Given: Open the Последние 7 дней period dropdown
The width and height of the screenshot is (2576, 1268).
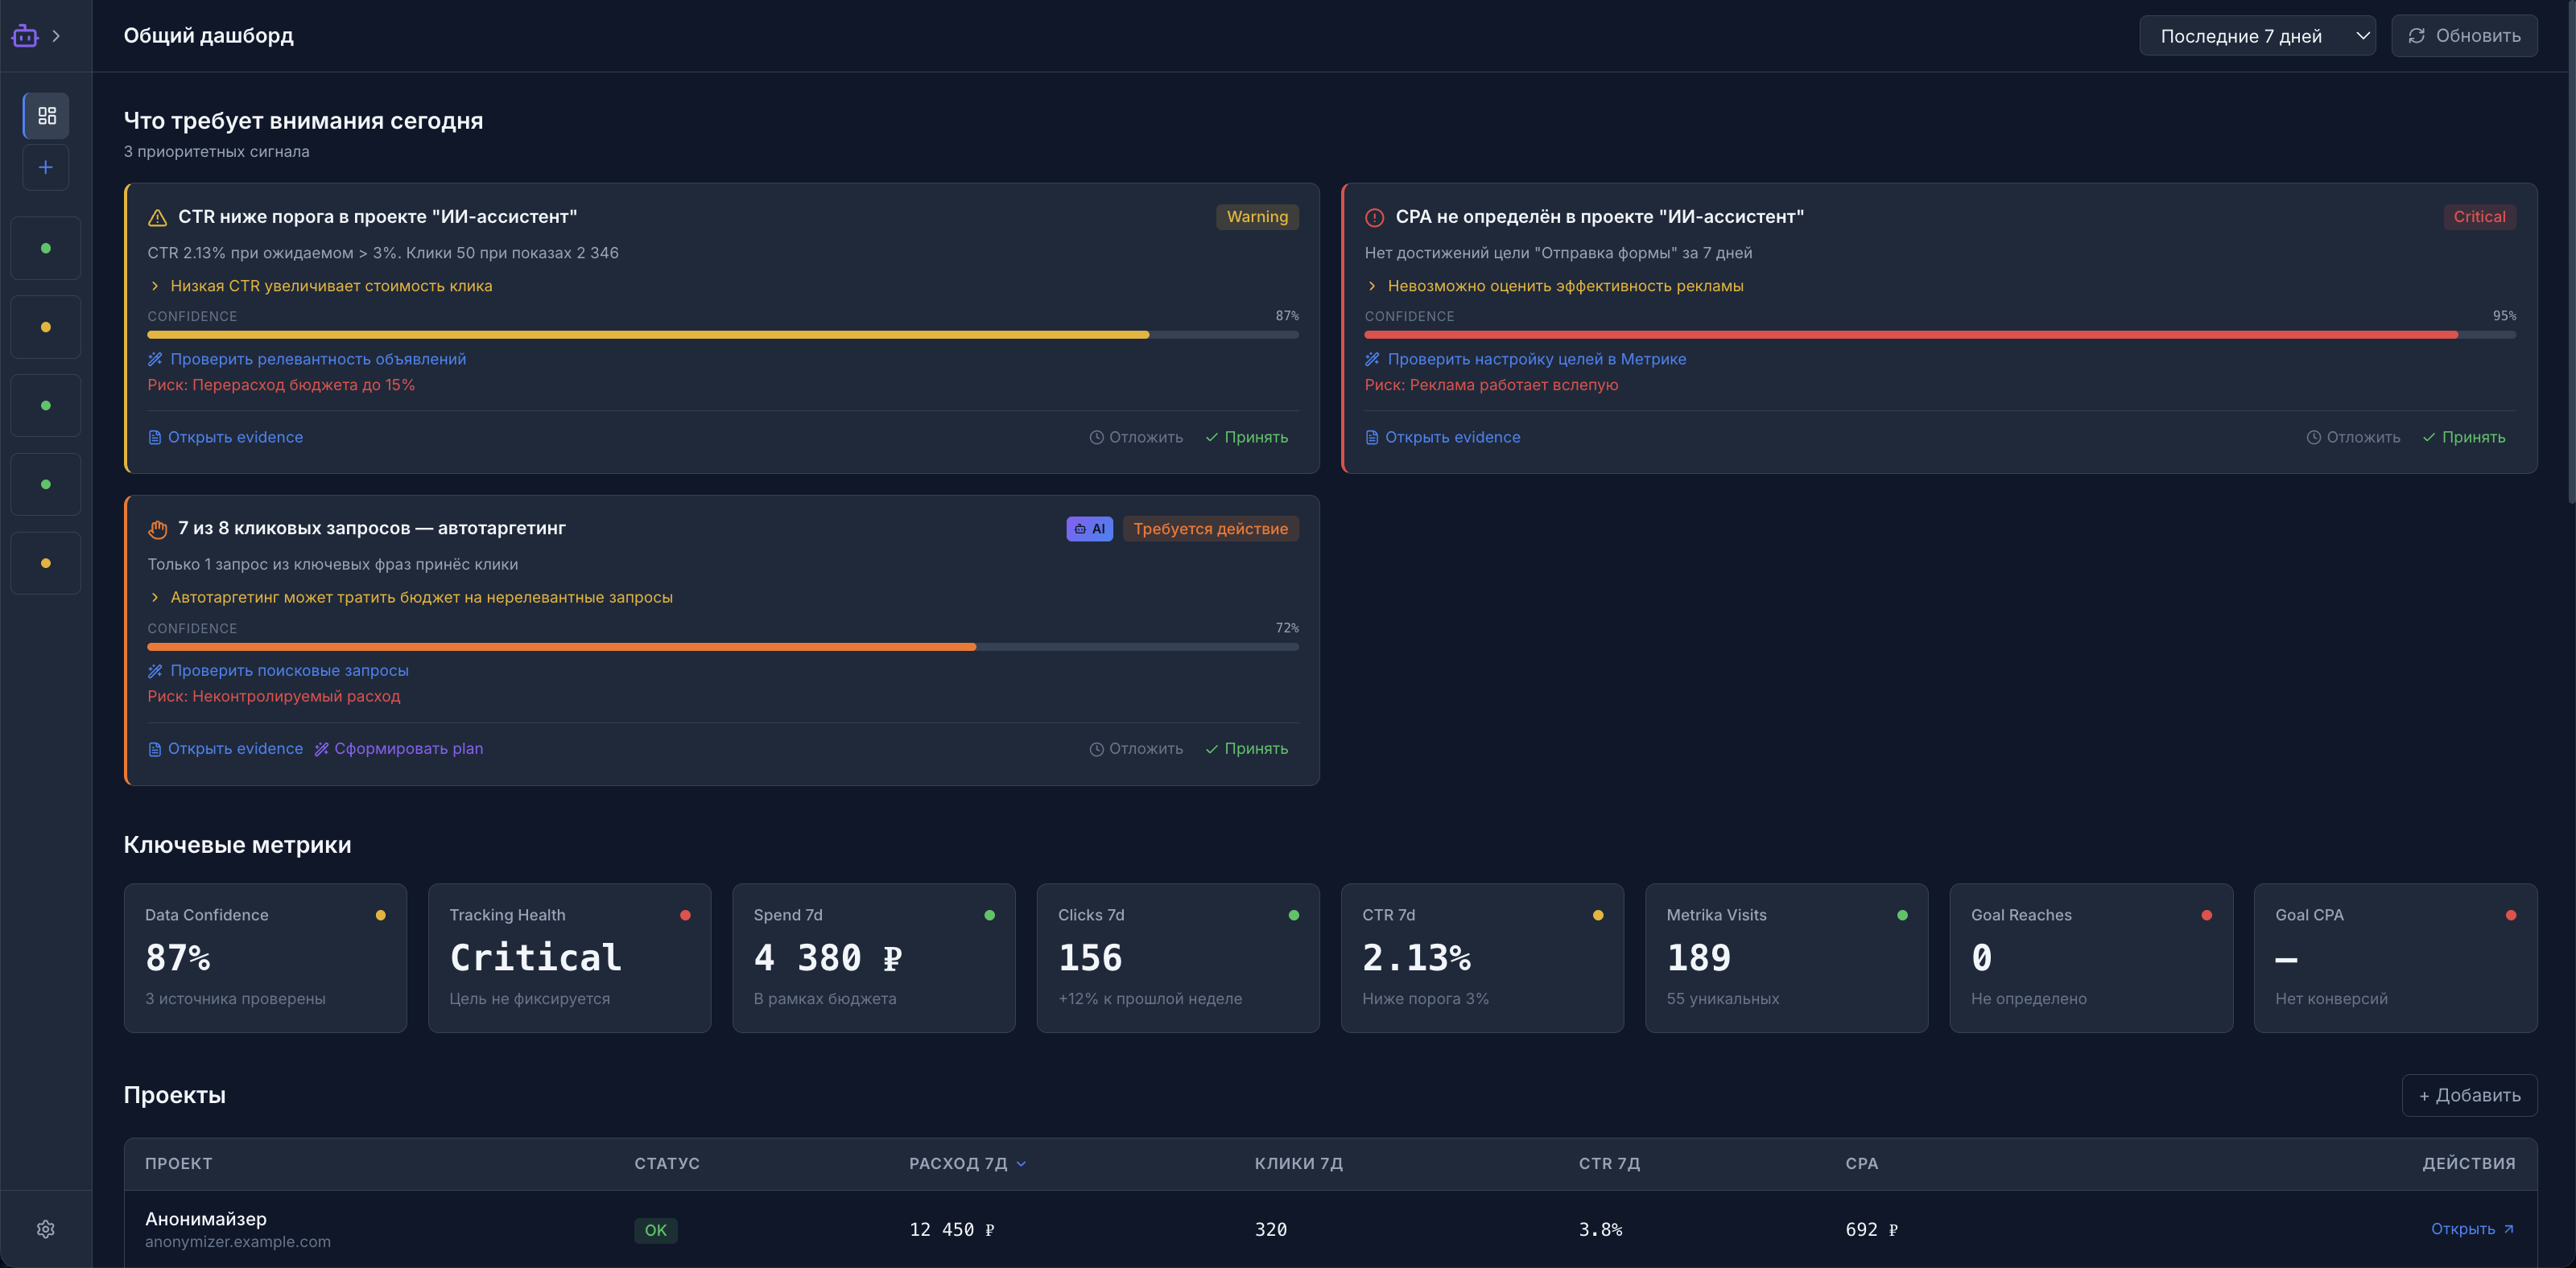Looking at the screenshot, I should coord(2257,36).
